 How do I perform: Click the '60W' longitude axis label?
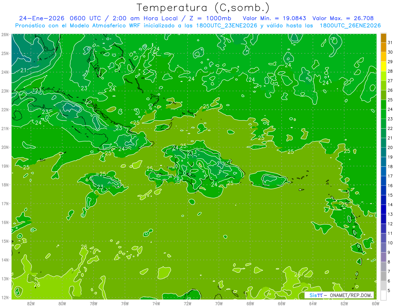[x=375, y=303]
